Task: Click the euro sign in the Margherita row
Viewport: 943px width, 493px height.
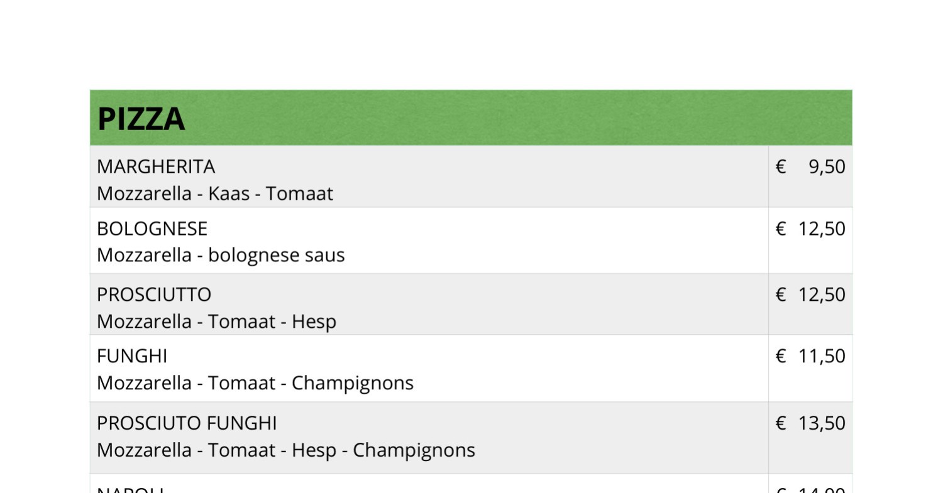Action: point(781,166)
